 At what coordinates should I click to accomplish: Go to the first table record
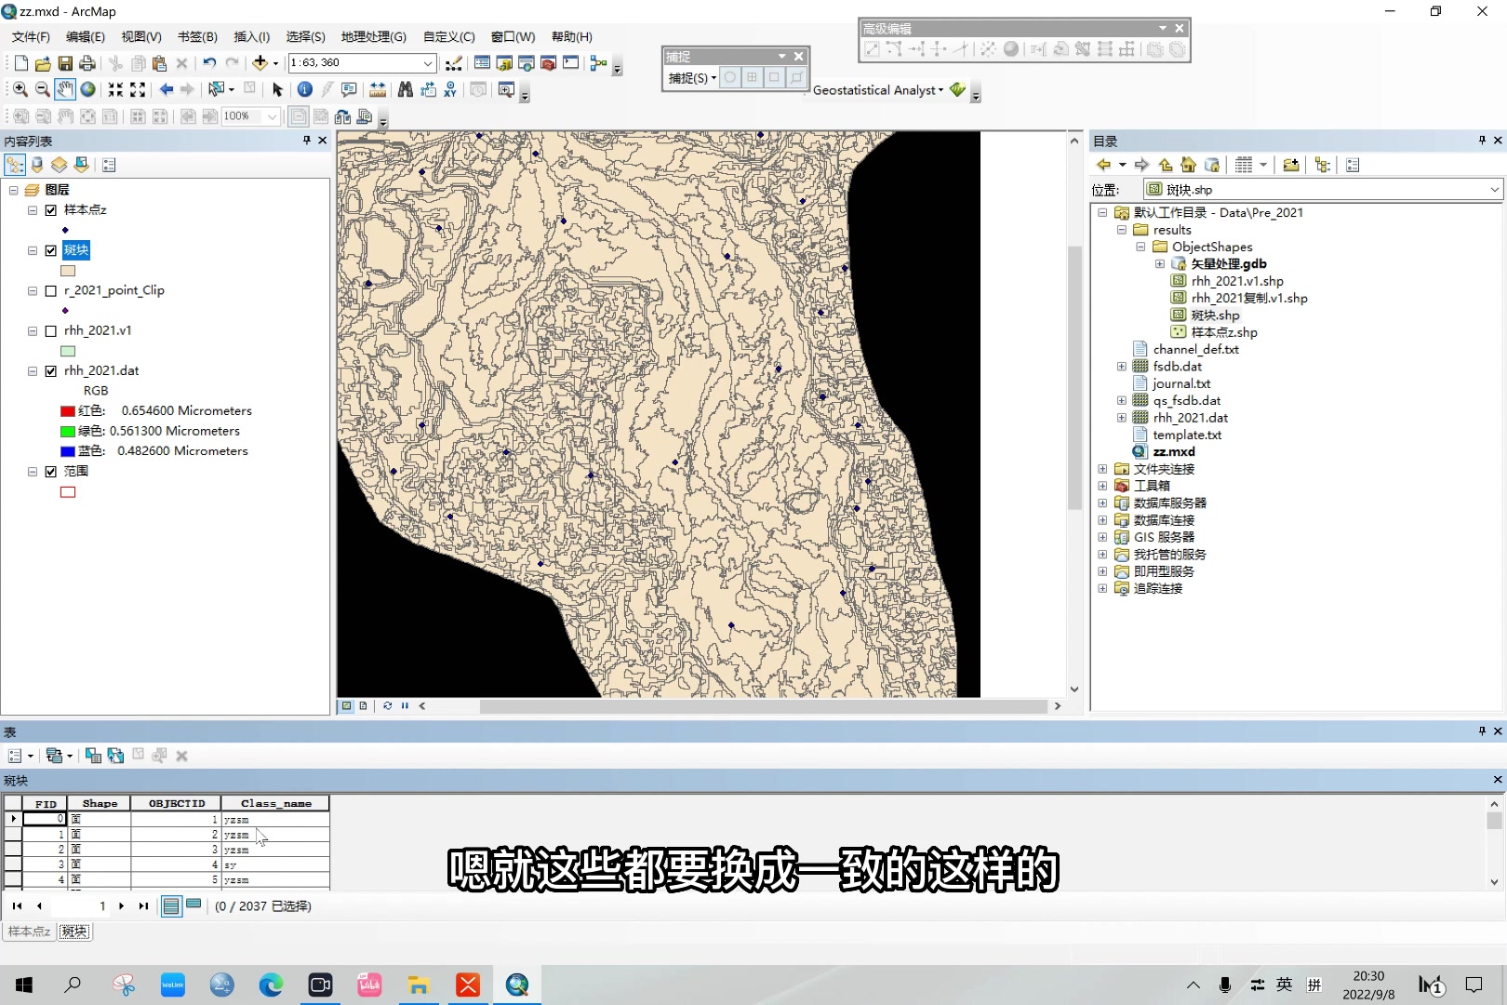point(17,905)
